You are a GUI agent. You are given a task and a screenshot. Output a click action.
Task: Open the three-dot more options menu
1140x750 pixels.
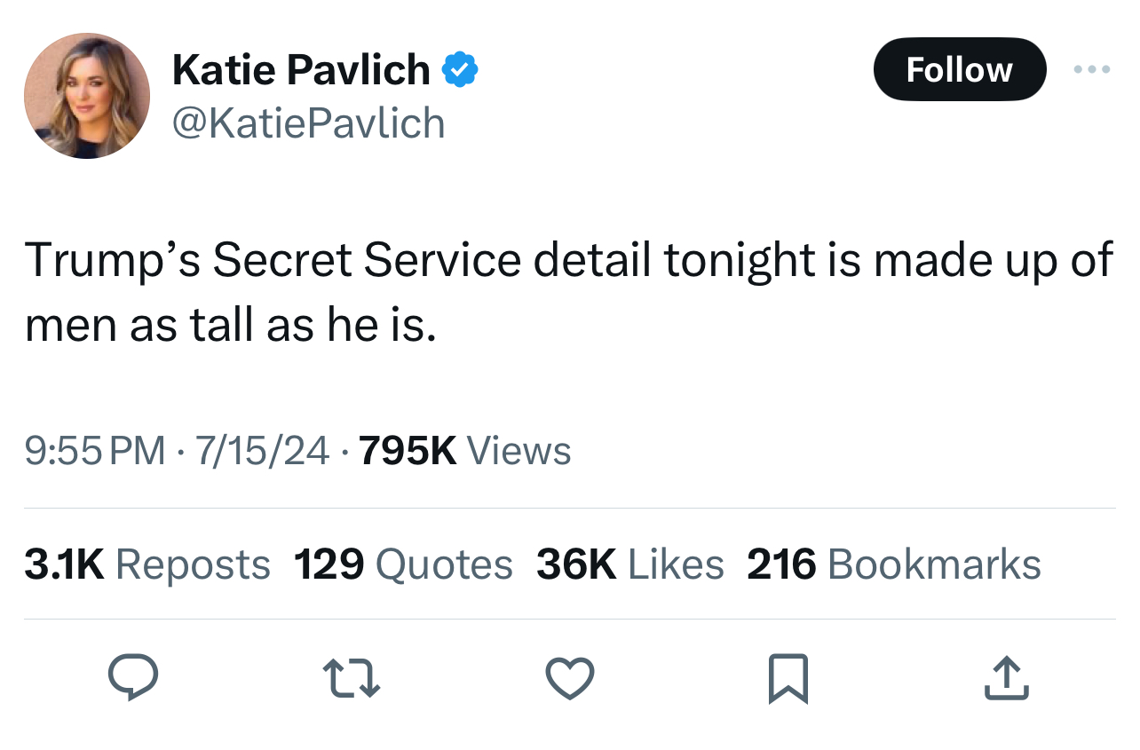pos(1091,69)
